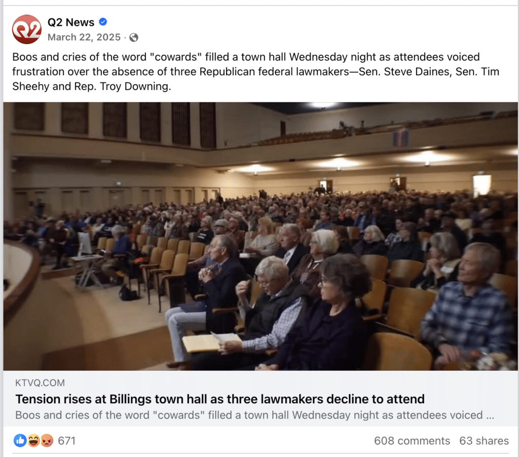Click the thumbs-up Like reaction icon
The height and width of the screenshot is (457, 519).
pyautogui.click(x=20, y=440)
